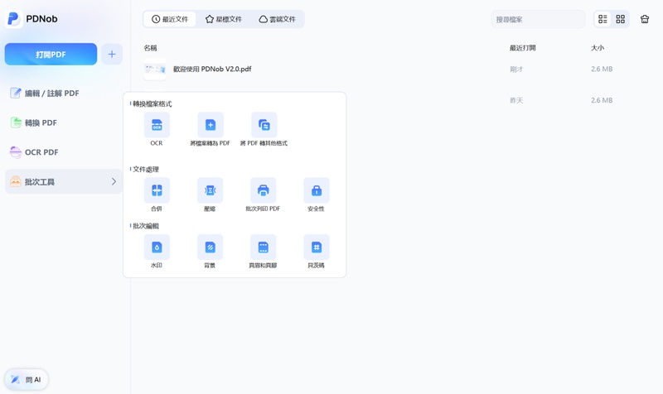Open the 背景 background tool
The image size is (663, 394).
[x=210, y=247]
